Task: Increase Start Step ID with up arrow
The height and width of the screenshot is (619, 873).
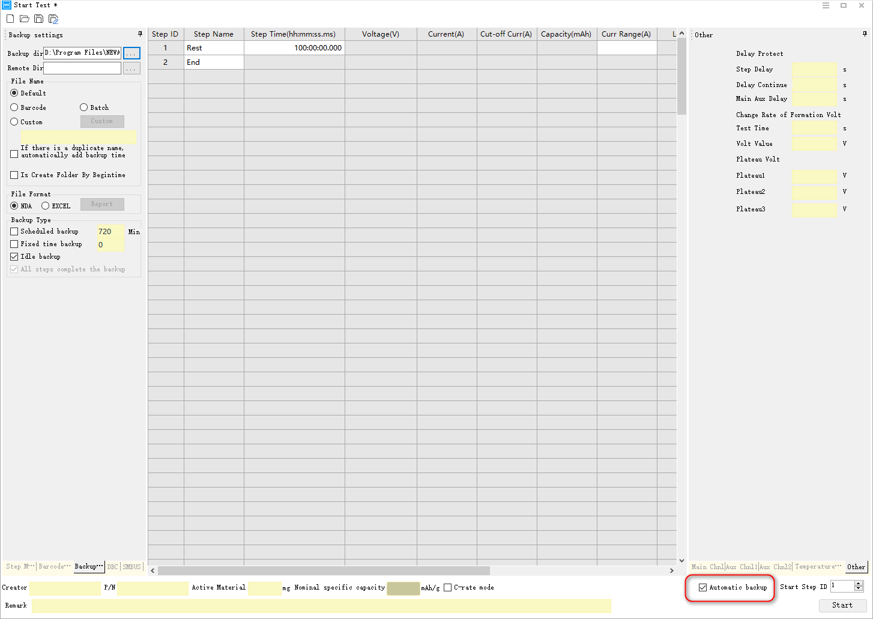Action: (859, 584)
